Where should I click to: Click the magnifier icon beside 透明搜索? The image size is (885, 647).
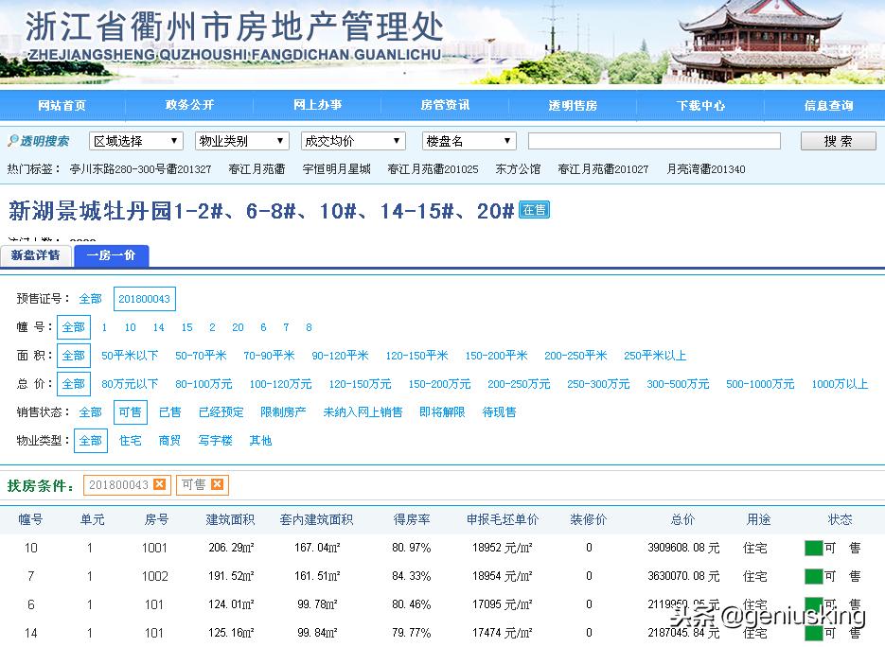coord(14,140)
